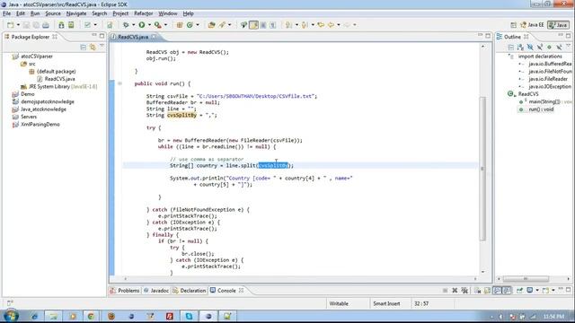
Task: Toggle Link with Editor in Package Explorer
Action: click(x=93, y=48)
